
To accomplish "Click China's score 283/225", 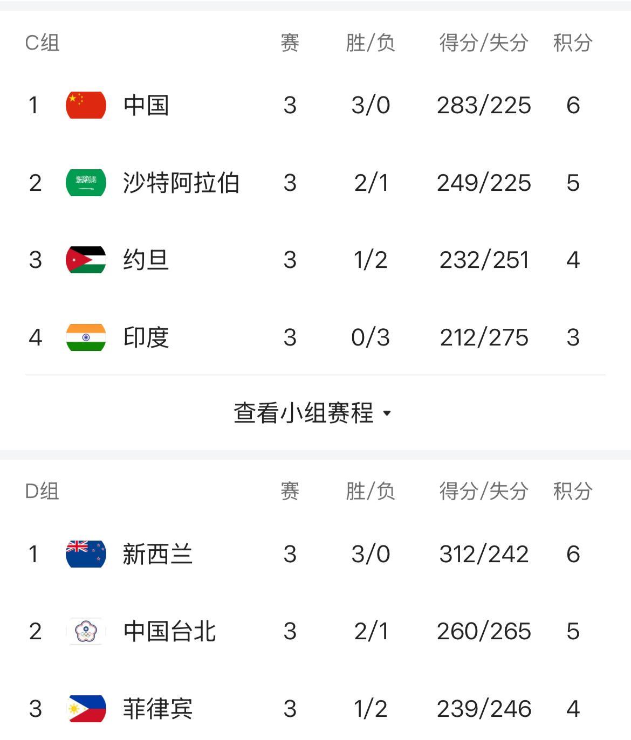I will [x=484, y=105].
